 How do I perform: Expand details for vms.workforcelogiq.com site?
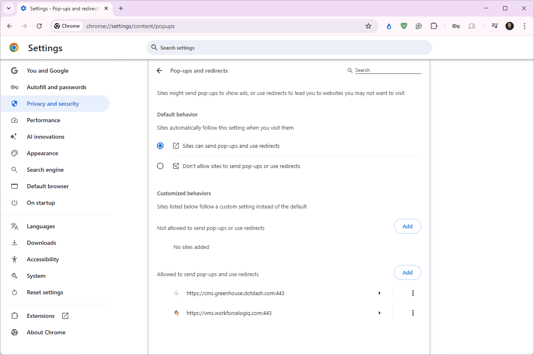pyautogui.click(x=379, y=313)
